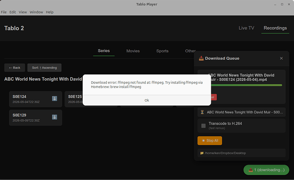Image resolution: width=294 pixels, height=180 pixels.
Task: Click ABC World News Tonight series heading
Action: pyautogui.click(x=43, y=79)
